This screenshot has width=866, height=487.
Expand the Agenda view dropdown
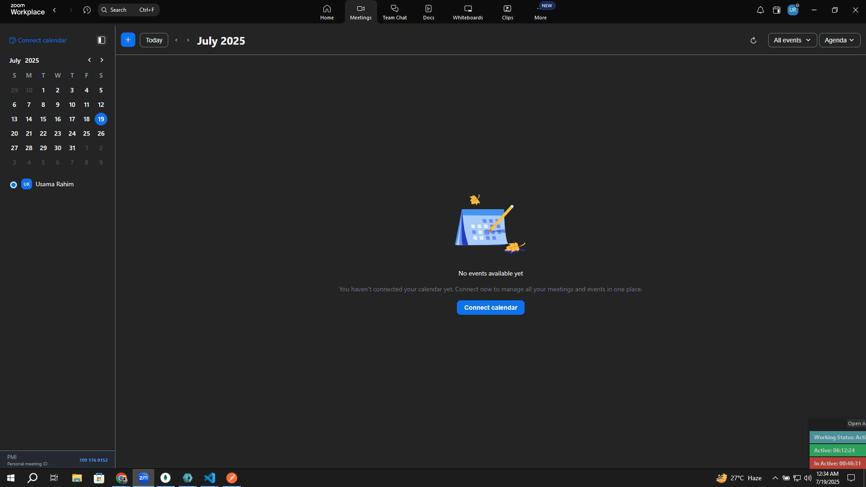click(x=839, y=40)
